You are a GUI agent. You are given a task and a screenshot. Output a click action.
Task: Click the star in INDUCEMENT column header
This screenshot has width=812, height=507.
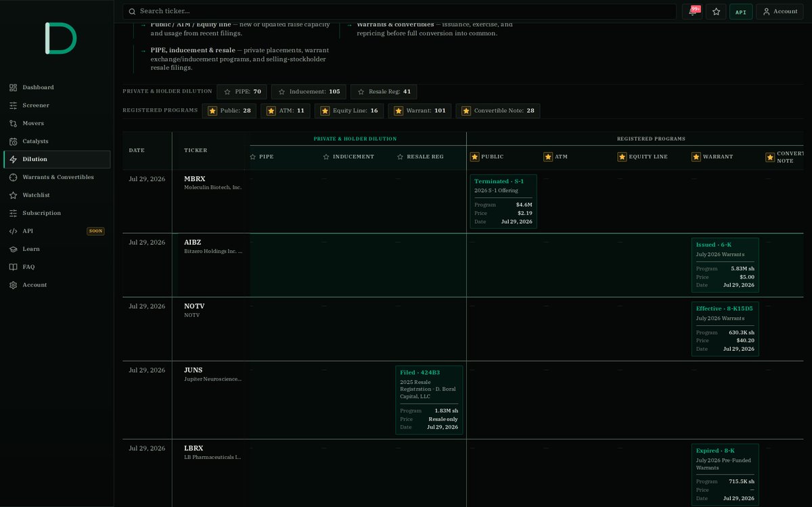coord(326,157)
